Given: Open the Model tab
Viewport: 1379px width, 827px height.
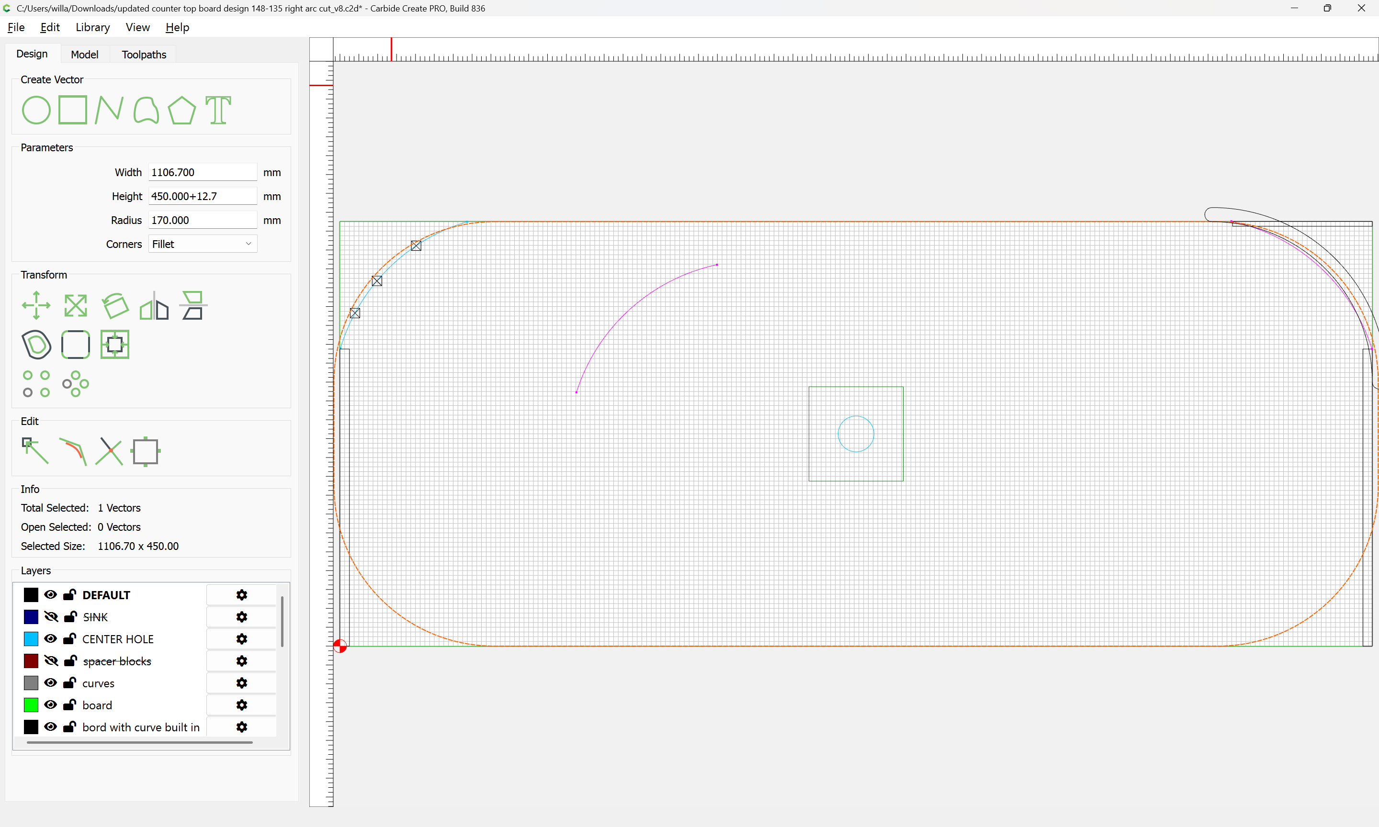Looking at the screenshot, I should click(84, 54).
